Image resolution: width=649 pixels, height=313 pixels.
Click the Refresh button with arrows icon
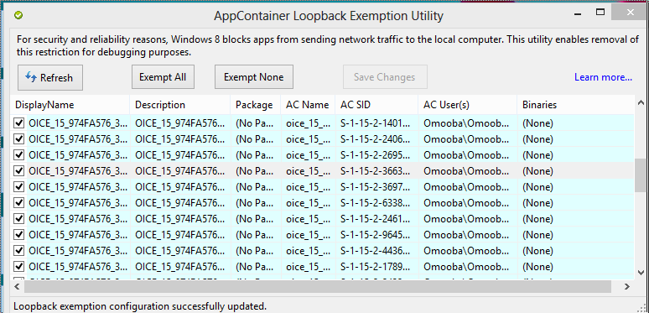pyautogui.click(x=50, y=77)
